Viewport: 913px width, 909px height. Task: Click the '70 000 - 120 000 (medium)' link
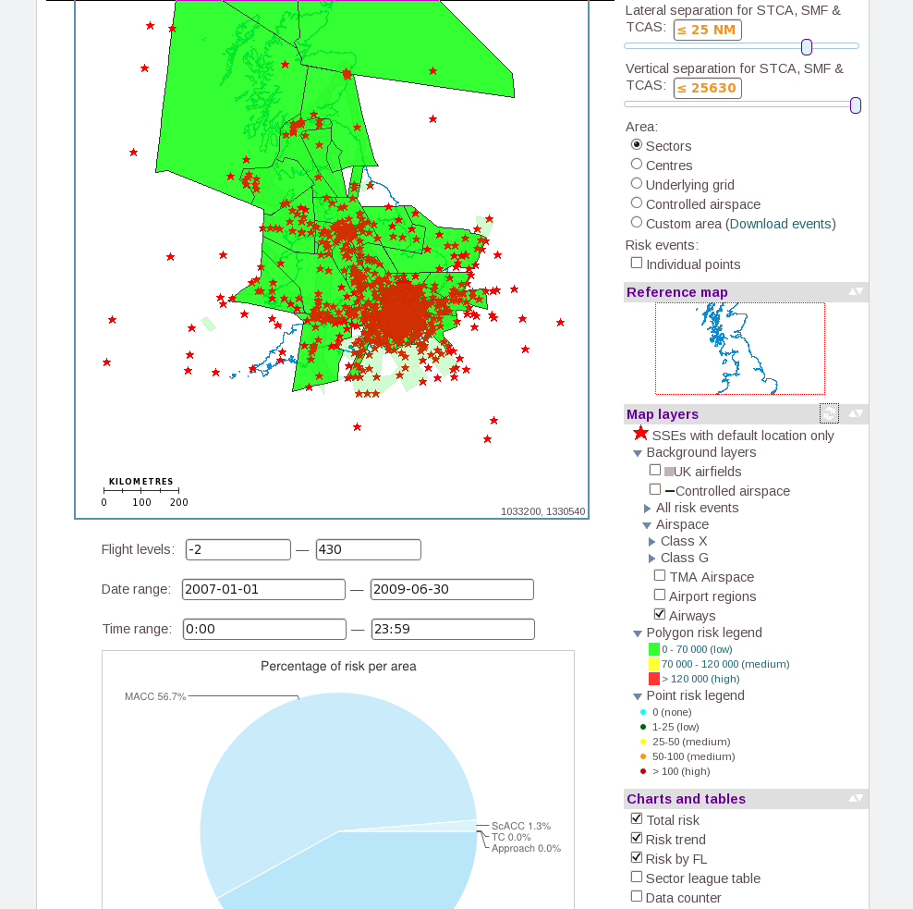pyautogui.click(x=725, y=664)
